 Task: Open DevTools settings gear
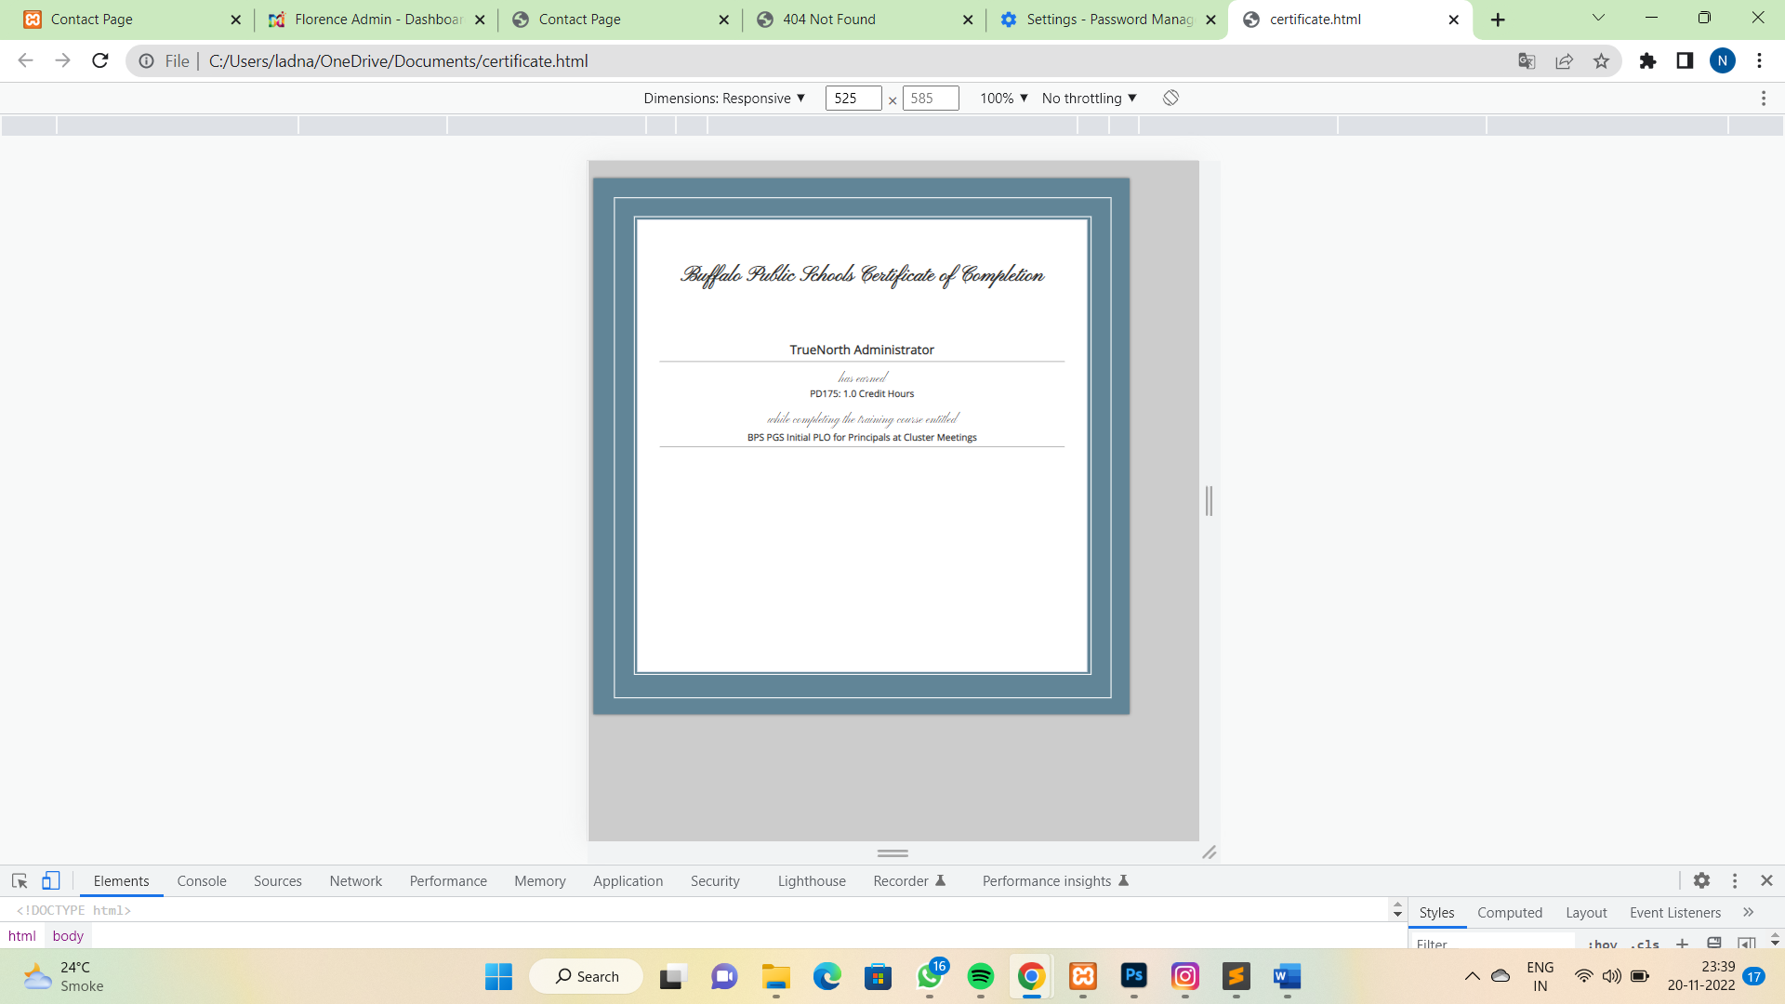(1701, 880)
